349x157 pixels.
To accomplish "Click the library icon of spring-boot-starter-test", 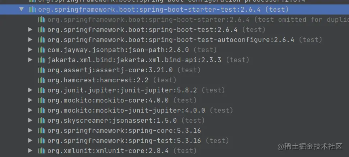I will pyautogui.click(x=32, y=10).
